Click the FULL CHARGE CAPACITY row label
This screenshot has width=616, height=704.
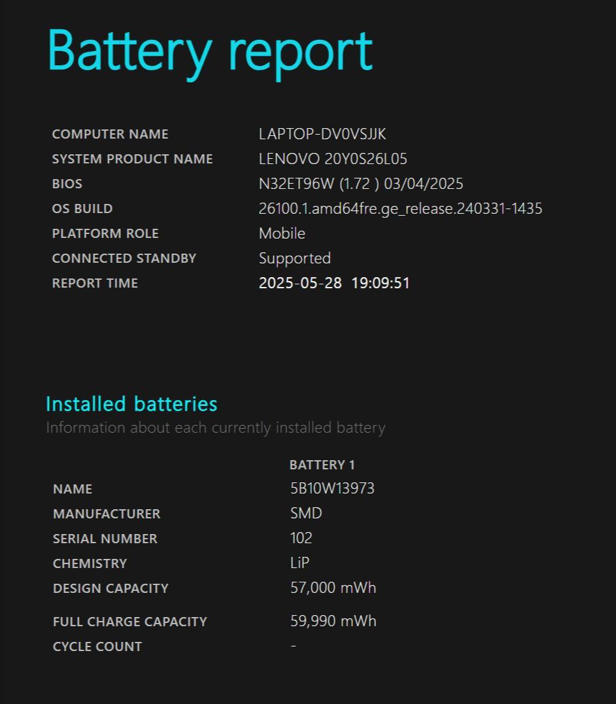coord(129,622)
